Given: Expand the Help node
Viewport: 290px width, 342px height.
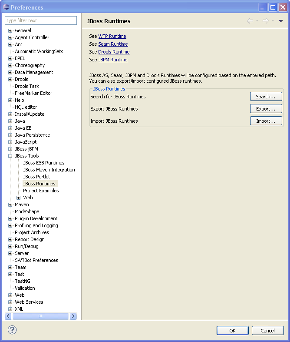Looking at the screenshot, I should [10, 101].
